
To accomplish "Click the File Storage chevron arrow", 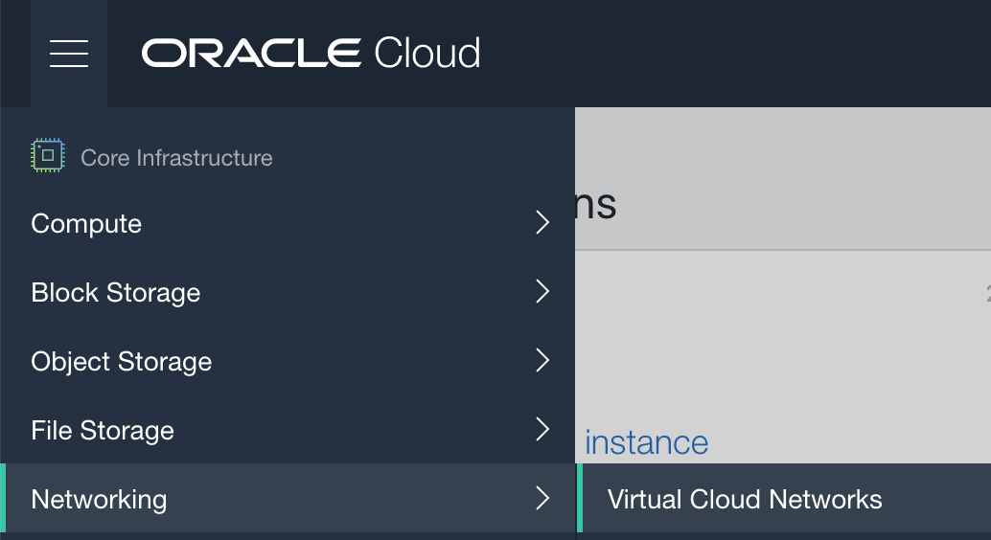I will click(542, 430).
